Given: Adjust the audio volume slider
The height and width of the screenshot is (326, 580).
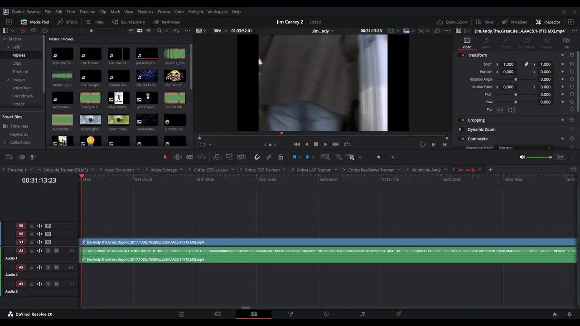Looking at the screenshot, I should click(x=539, y=157).
